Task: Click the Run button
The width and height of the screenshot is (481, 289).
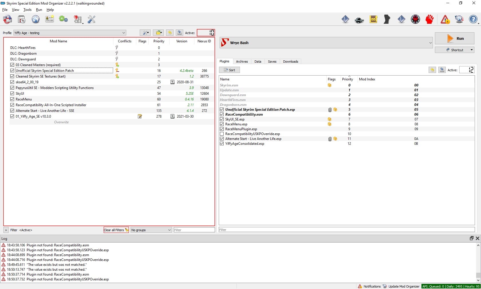Action: (x=455, y=38)
